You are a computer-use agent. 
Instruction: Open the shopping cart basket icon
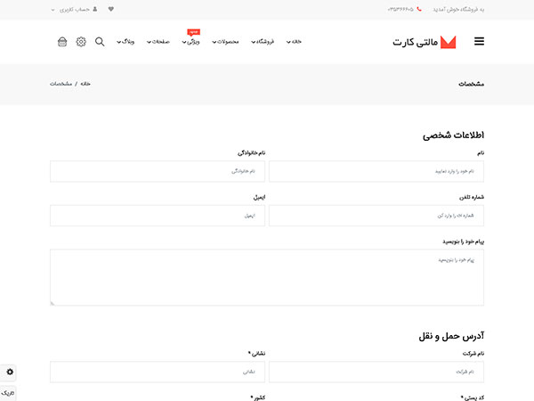pyautogui.click(x=62, y=42)
